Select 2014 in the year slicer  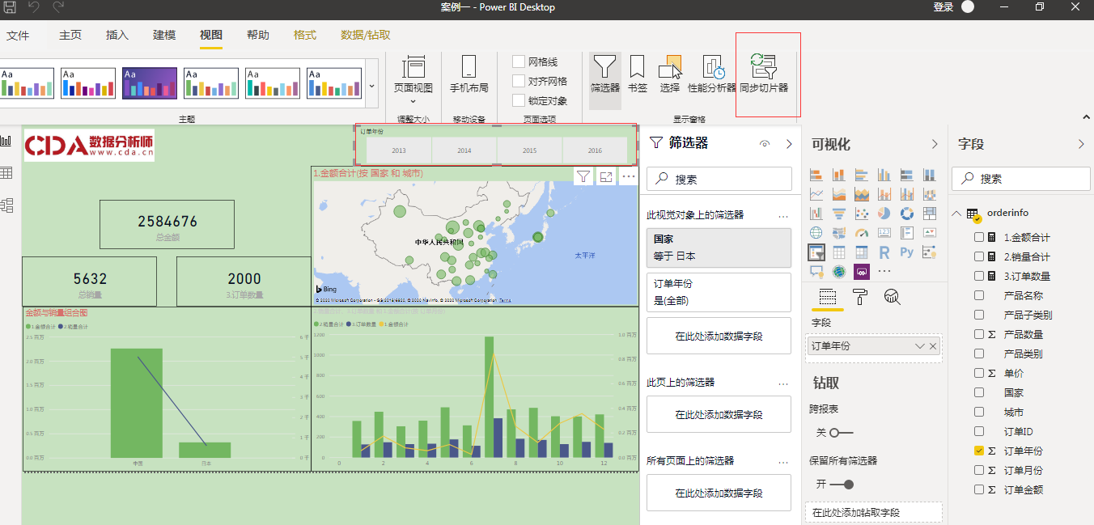coord(464,150)
